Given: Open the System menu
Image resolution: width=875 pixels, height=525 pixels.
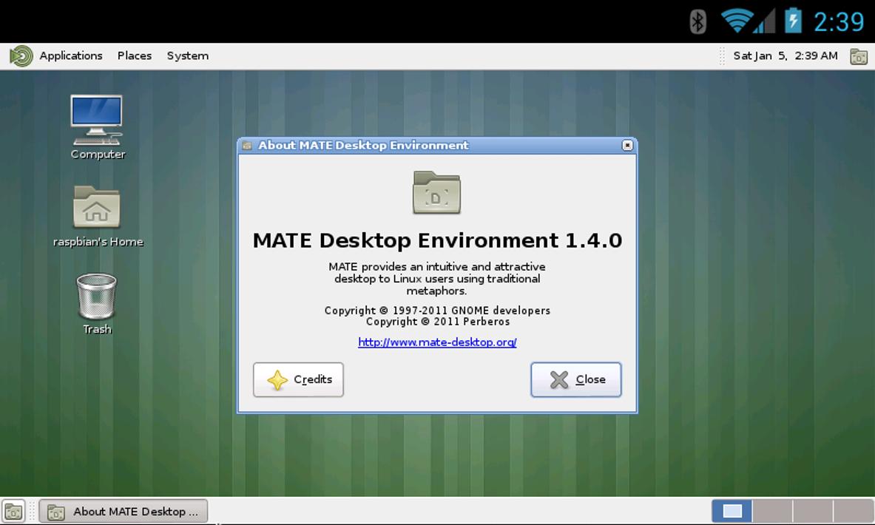Looking at the screenshot, I should click(188, 55).
